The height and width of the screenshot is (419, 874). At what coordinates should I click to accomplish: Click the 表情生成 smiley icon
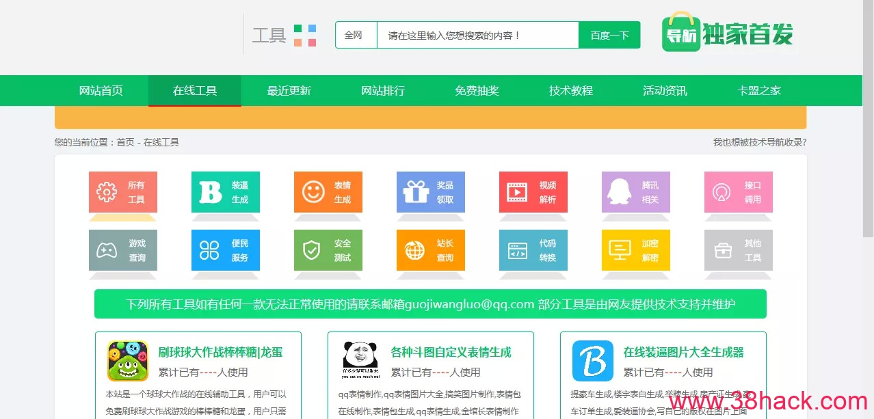[328, 192]
